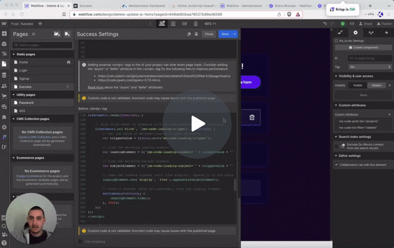Open the CMS Collections database icon
Image resolution: width=394 pixels, height=248 pixels.
[4, 75]
